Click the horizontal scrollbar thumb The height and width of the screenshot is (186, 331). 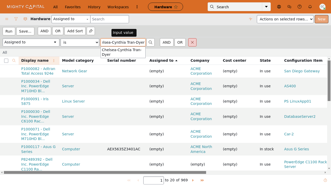(105, 172)
